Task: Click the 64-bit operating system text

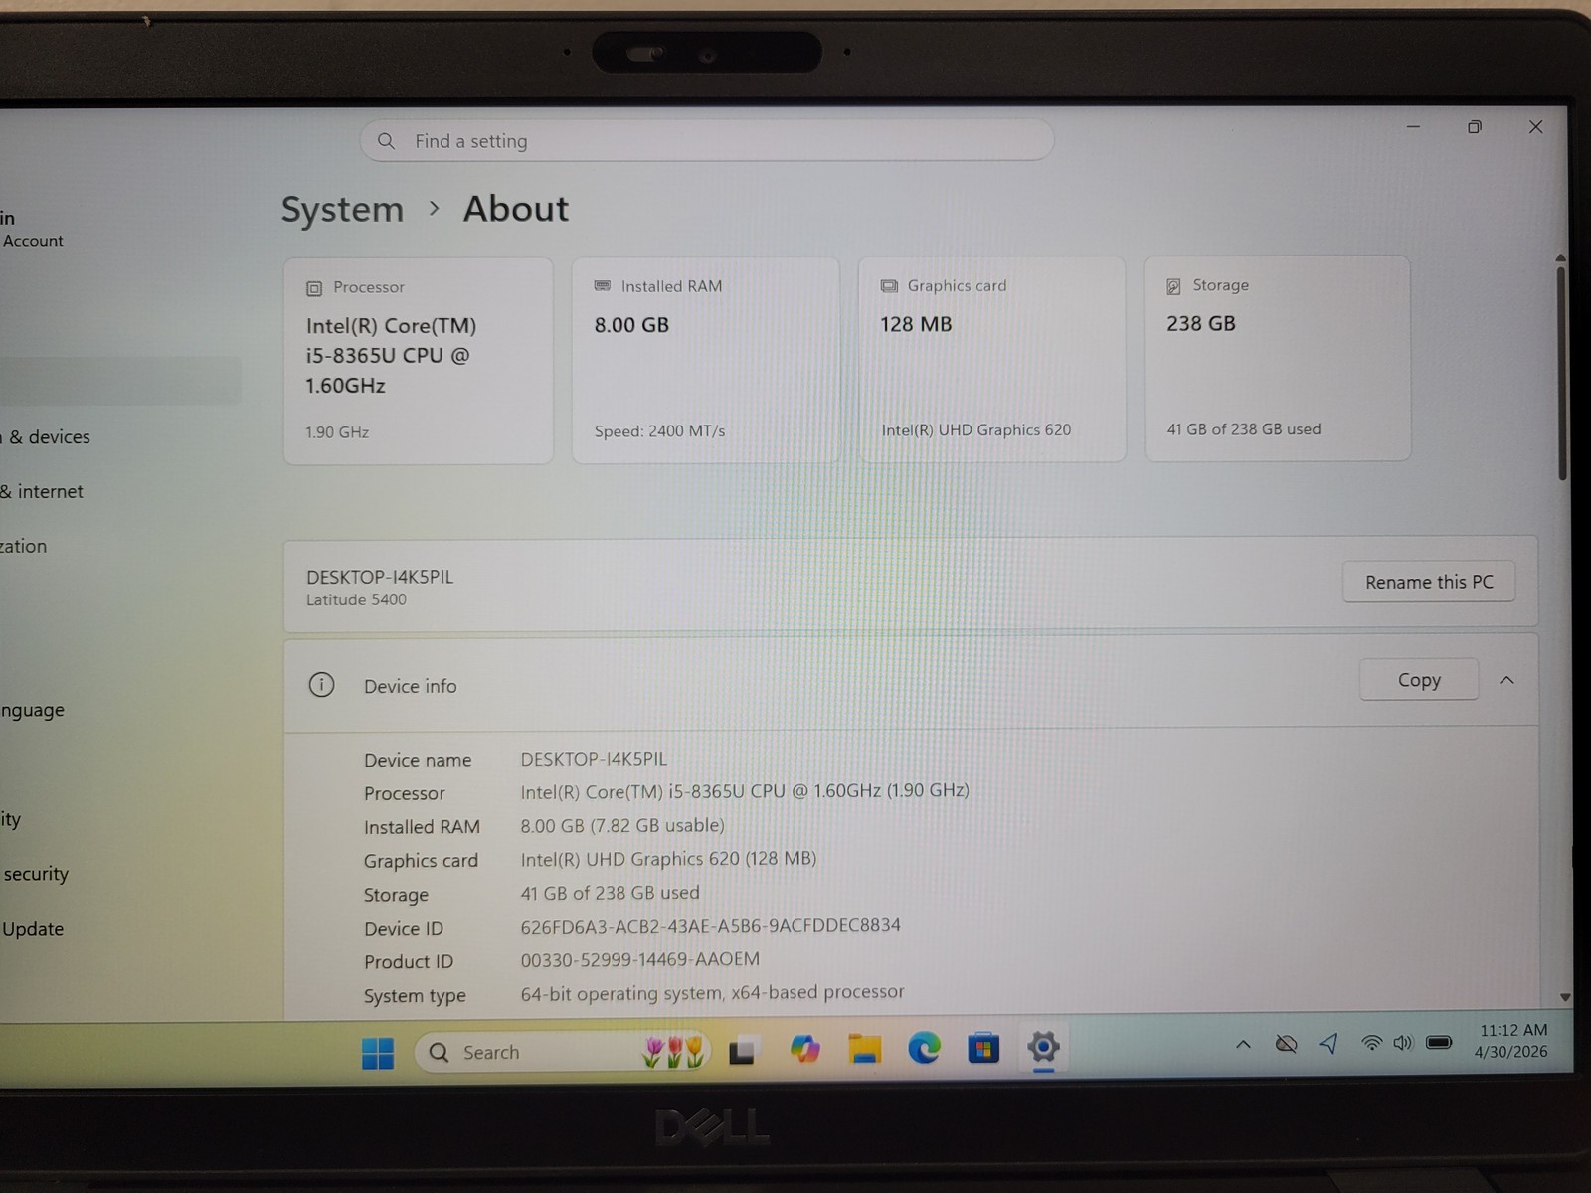Action: [x=712, y=993]
